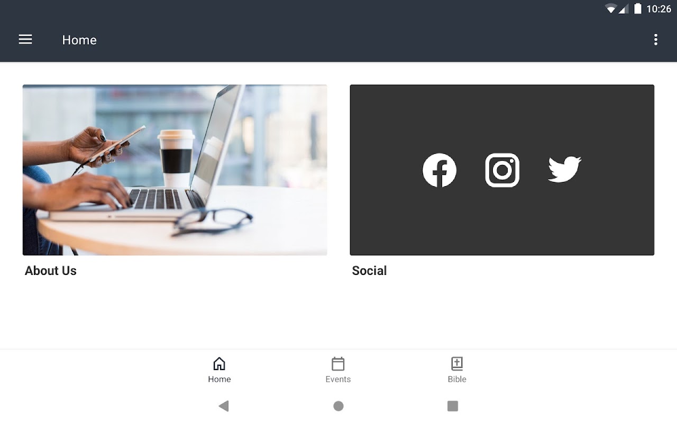This screenshot has width=677, height=423.
Task: Tap the battery icon in status bar
Action: [x=638, y=8]
